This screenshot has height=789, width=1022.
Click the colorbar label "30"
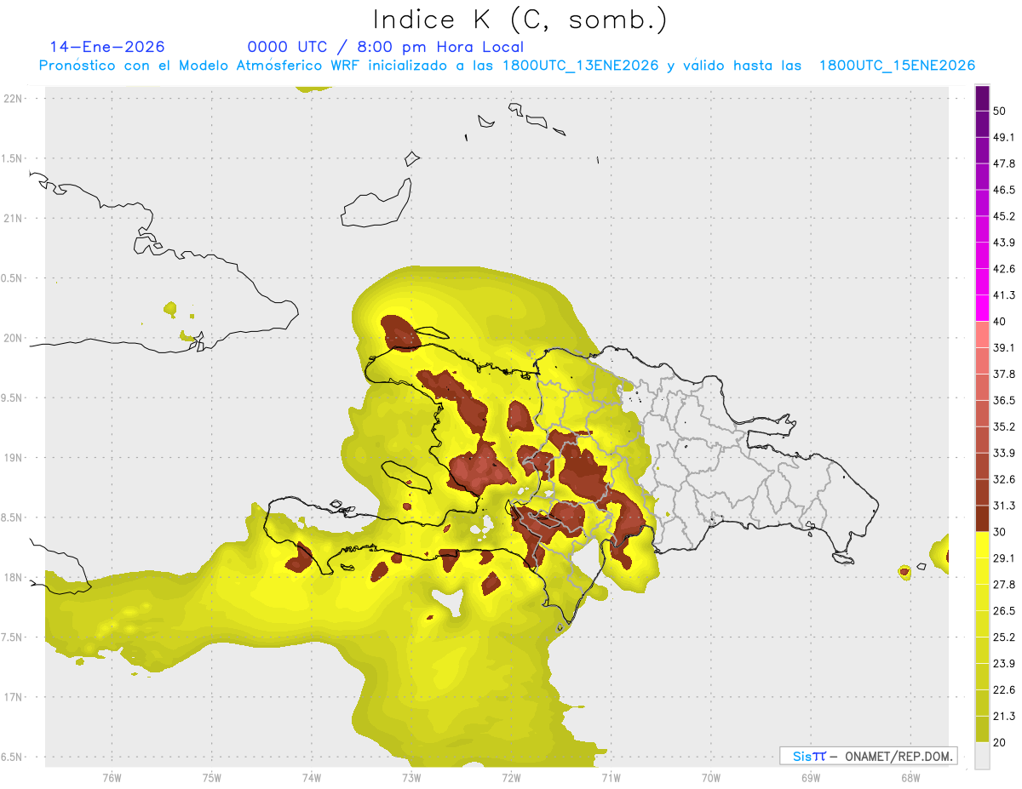pyautogui.click(x=1000, y=532)
